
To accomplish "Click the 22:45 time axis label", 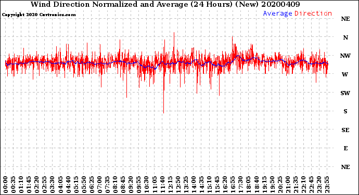I will point(312,185).
